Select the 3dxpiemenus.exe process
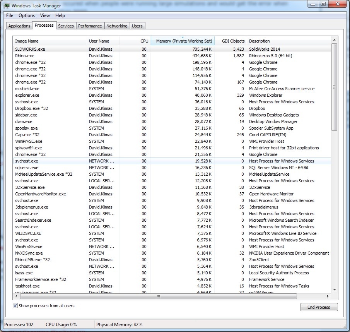Image resolution: width=350 pixels, height=332 pixels. pyautogui.click(x=172, y=207)
